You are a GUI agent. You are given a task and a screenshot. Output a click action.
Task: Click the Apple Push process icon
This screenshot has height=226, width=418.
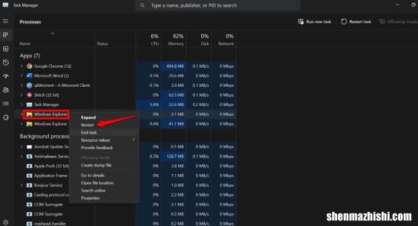click(29, 166)
